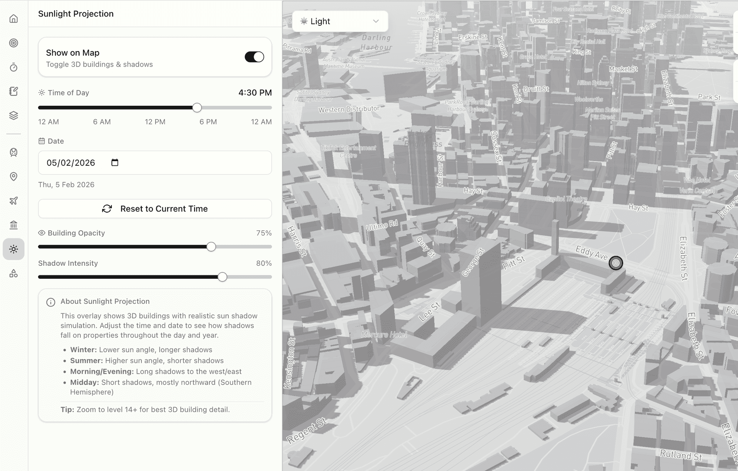Click the location pin sidebar icon
The width and height of the screenshot is (738, 471).
coord(13,176)
